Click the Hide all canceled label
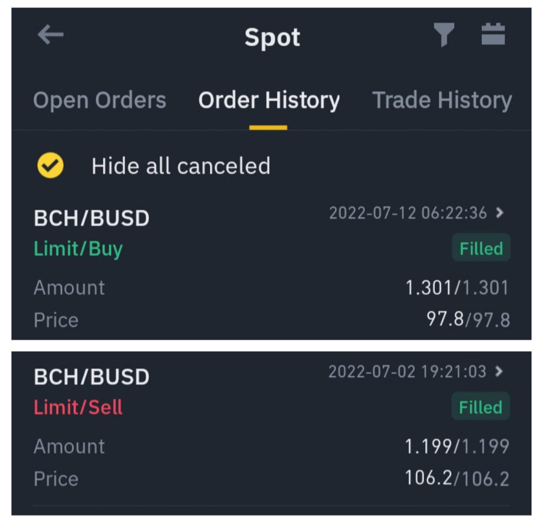Viewport: 543px width, 523px height. tap(181, 166)
